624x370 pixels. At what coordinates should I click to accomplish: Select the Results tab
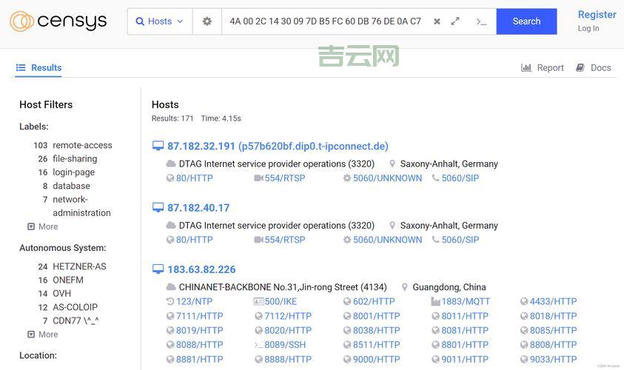(38, 67)
